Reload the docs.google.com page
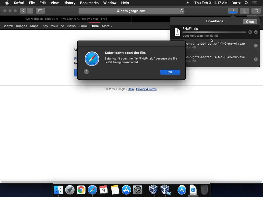 pyautogui.click(x=181, y=11)
